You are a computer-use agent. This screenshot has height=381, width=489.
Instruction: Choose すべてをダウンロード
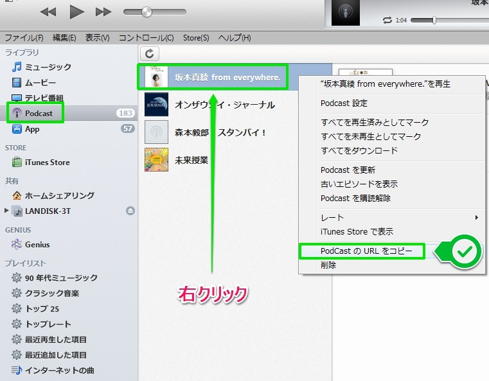click(x=359, y=150)
